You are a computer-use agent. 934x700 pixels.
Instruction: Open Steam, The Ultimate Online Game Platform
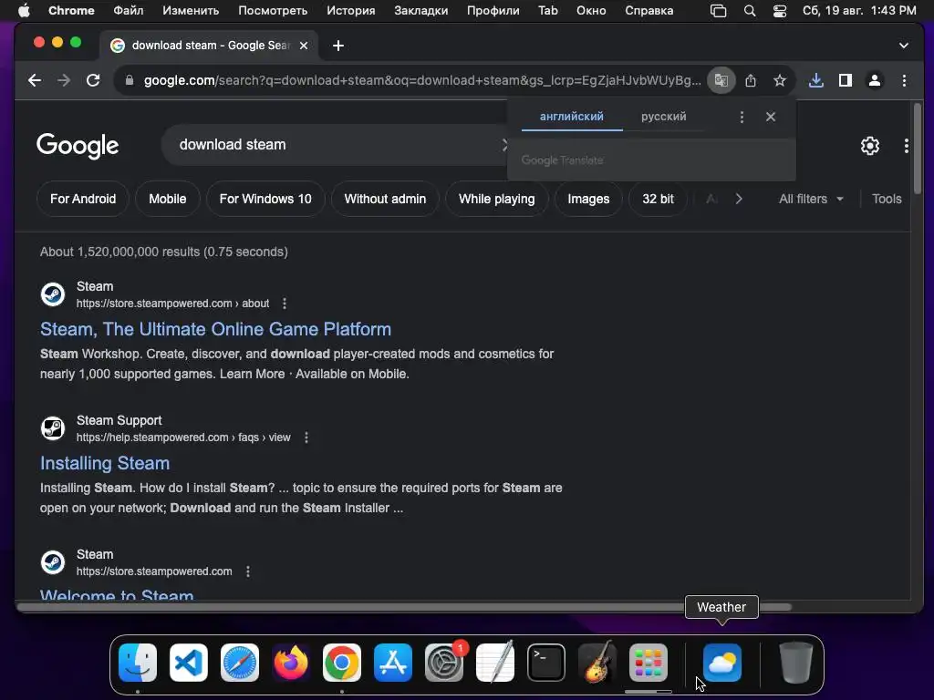[x=215, y=329]
